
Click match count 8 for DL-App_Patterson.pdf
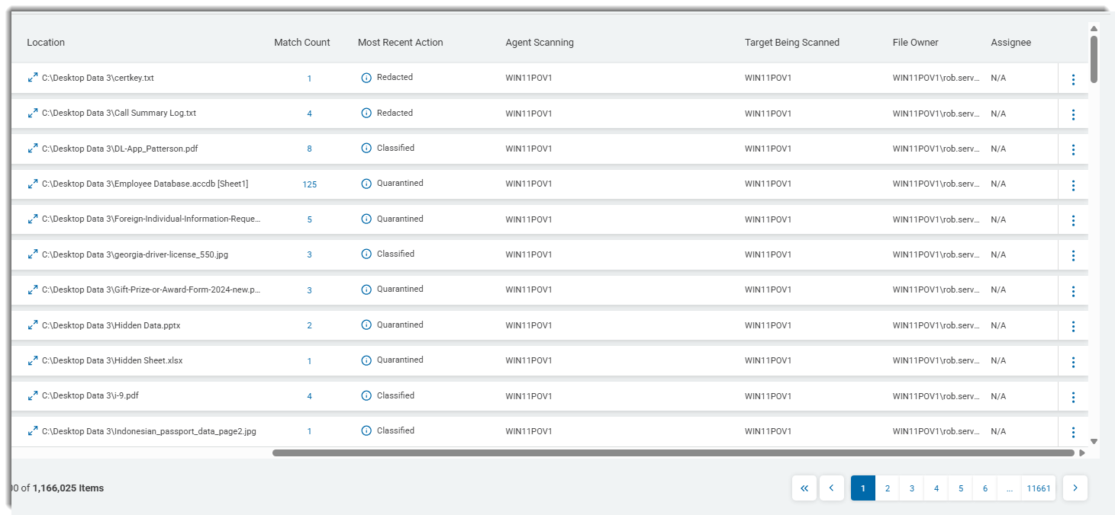pos(309,149)
